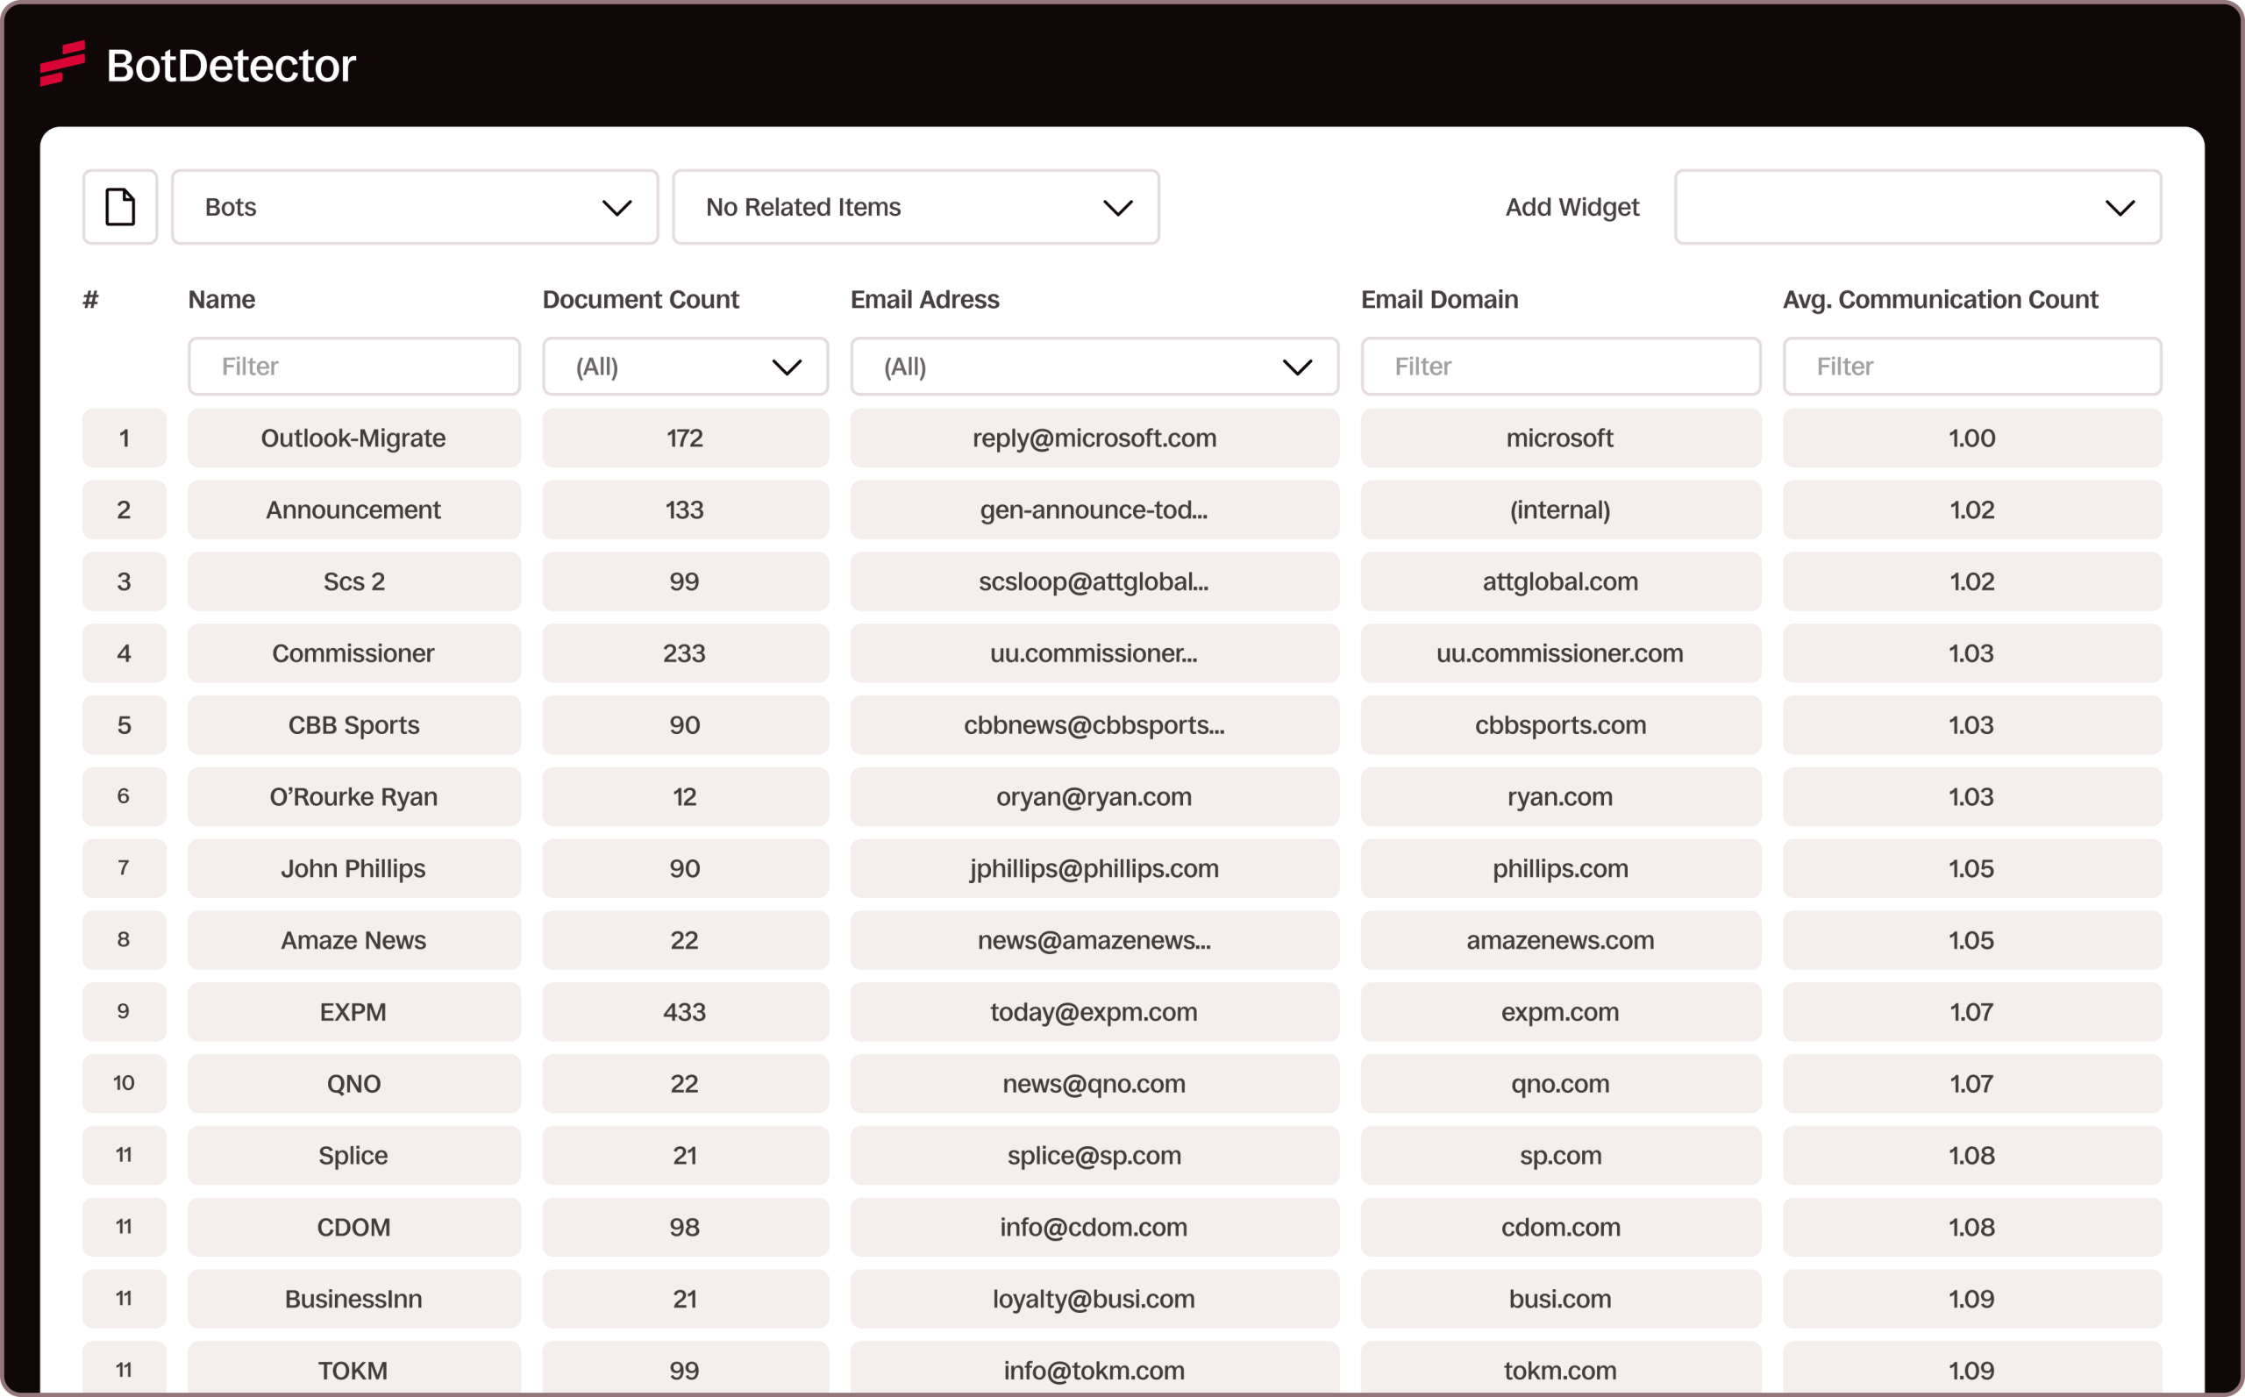Screen dimensions: 2245x1397
Task: Click the EXPM document count 433
Action: tap(685, 1012)
